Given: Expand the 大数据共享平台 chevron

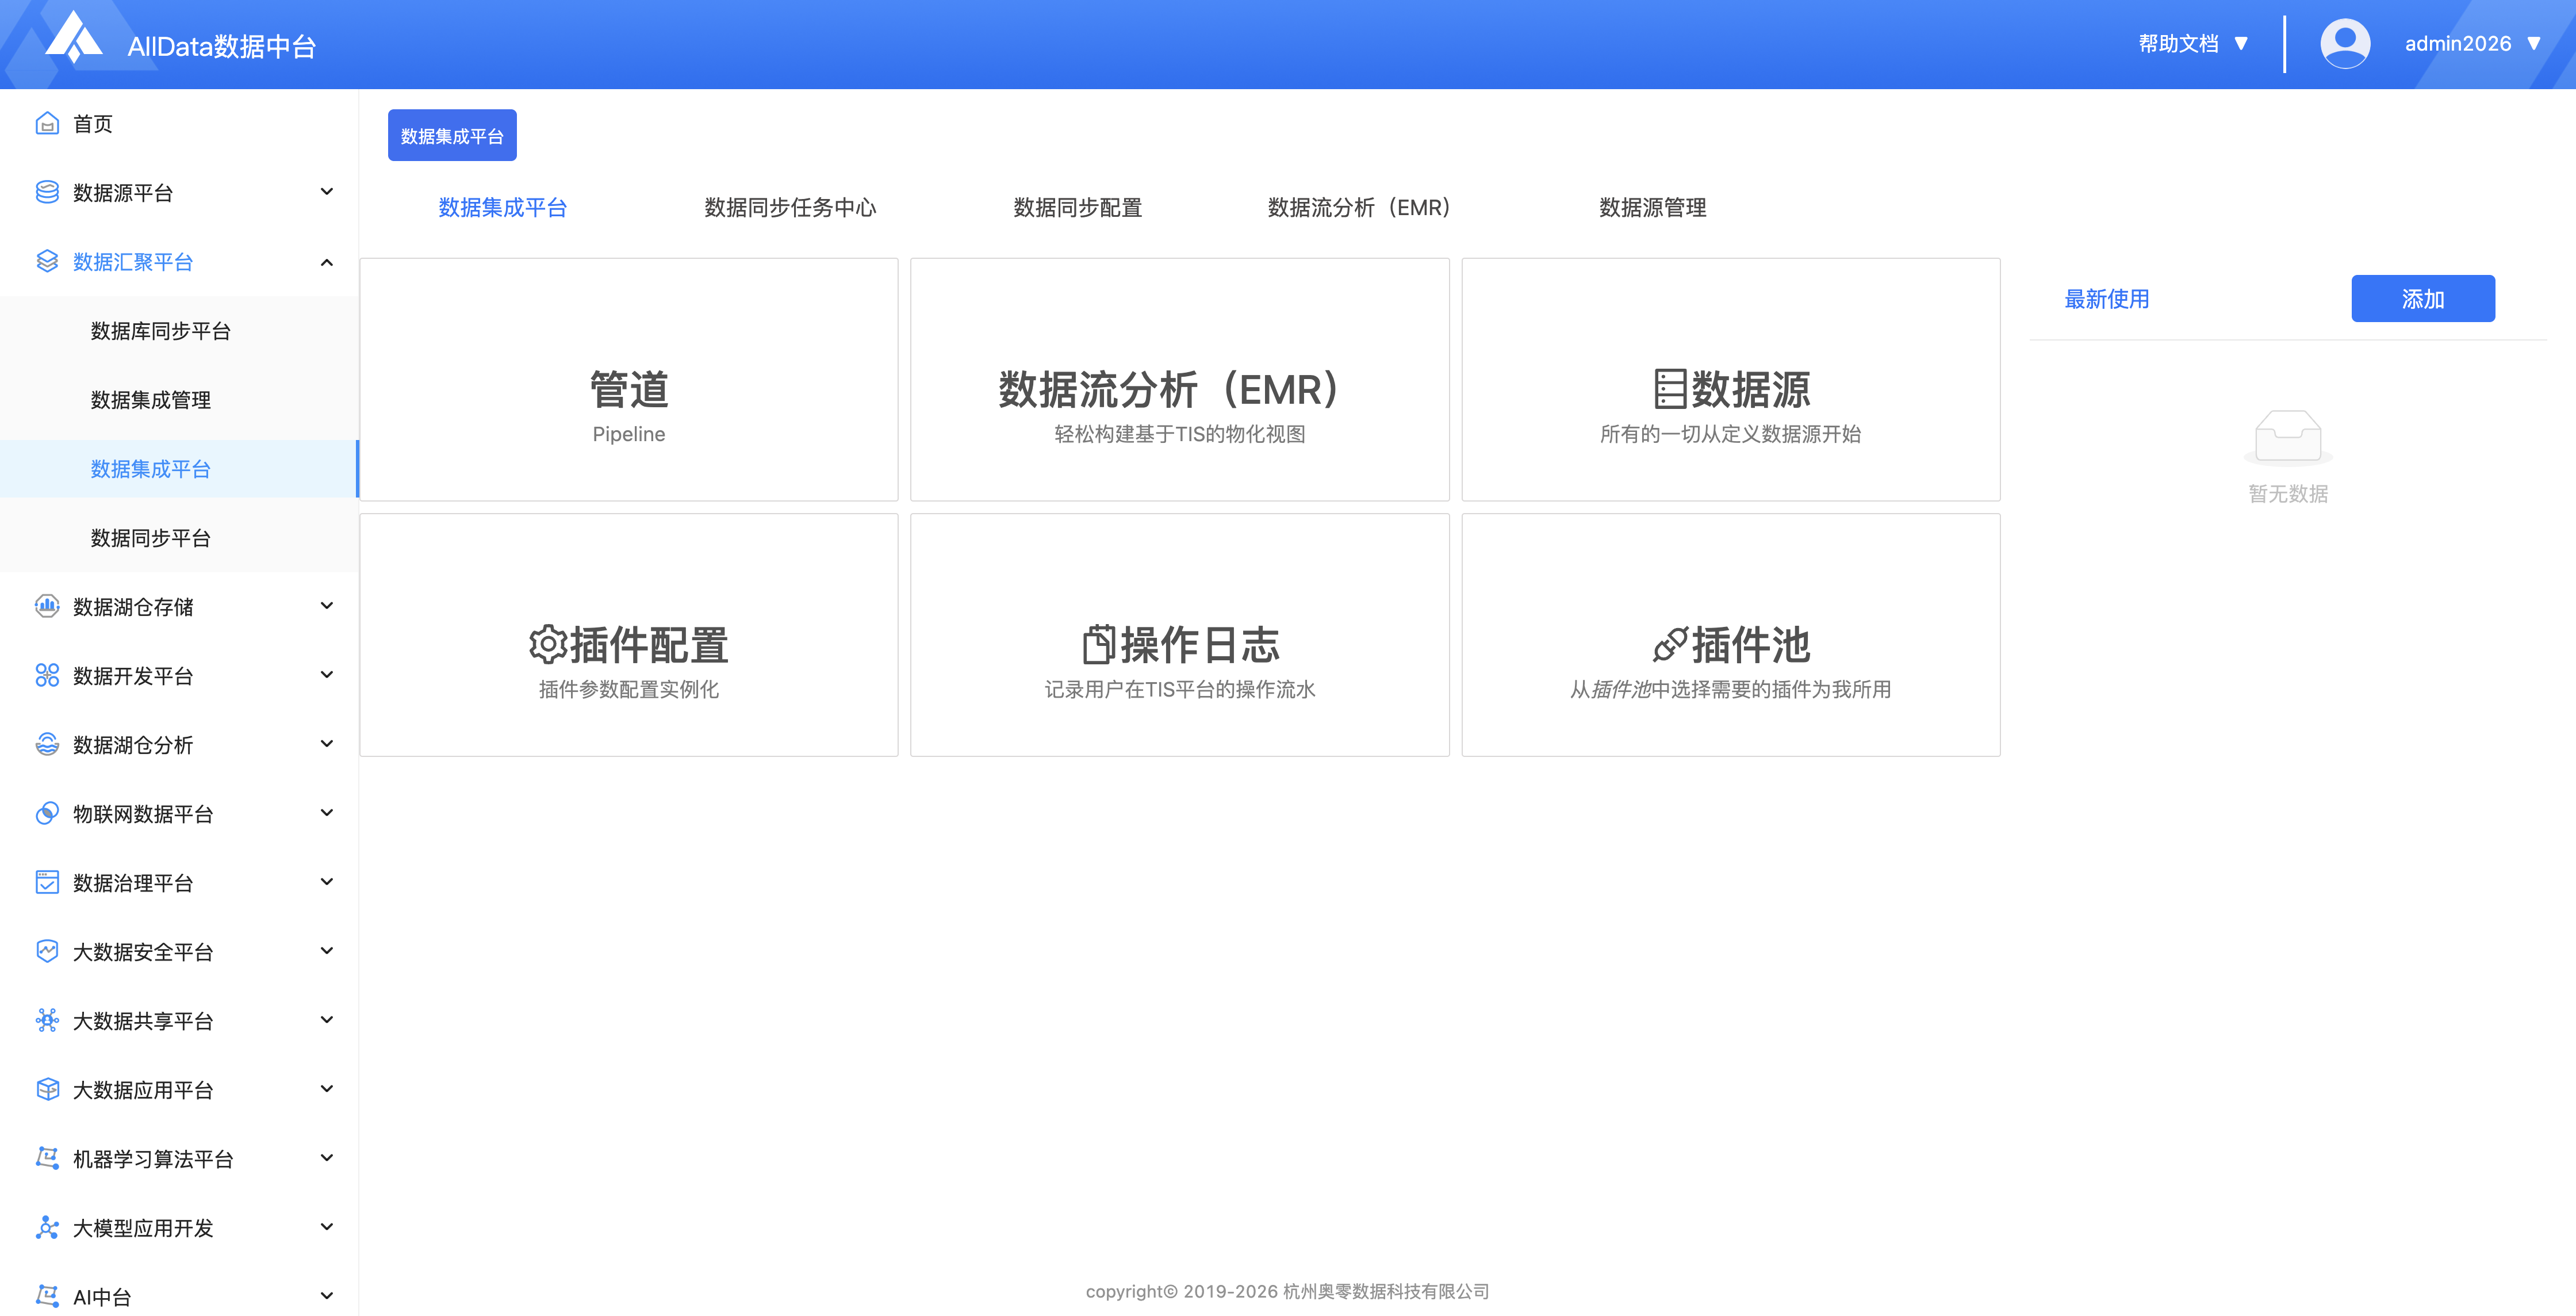Looking at the screenshot, I should [326, 1019].
